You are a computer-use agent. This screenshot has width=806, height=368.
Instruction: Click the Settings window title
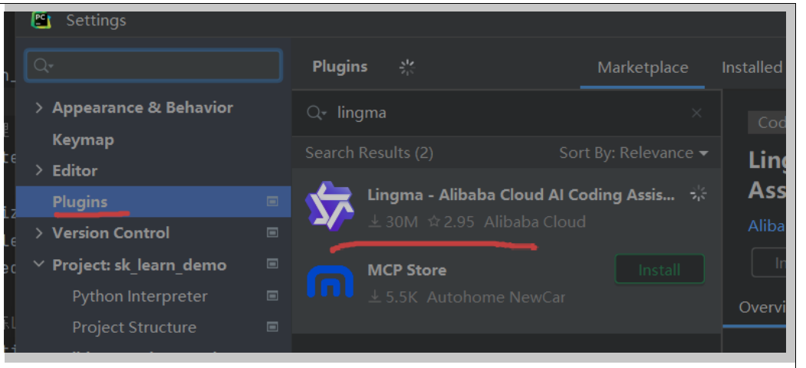[x=96, y=20]
